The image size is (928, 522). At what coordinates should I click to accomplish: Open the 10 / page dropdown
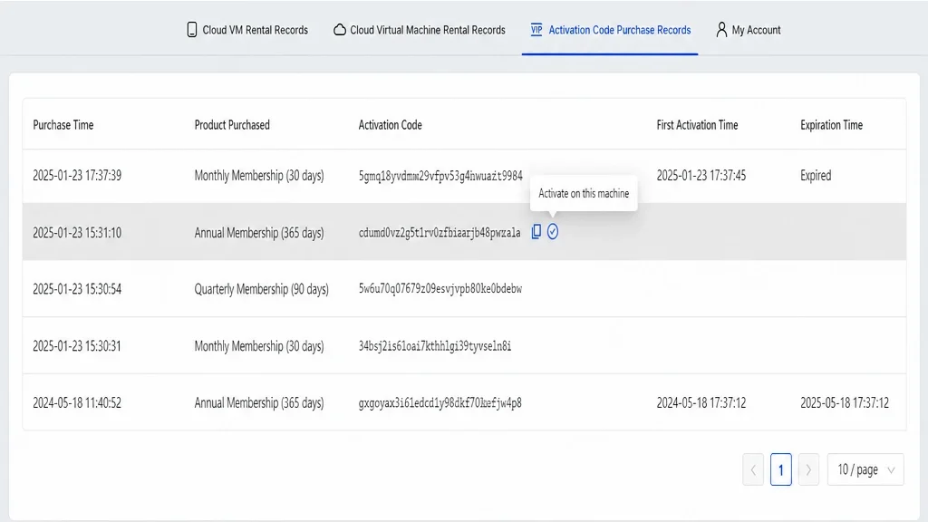(x=865, y=470)
